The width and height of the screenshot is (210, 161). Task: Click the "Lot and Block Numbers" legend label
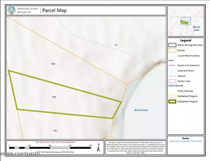(189, 56)
